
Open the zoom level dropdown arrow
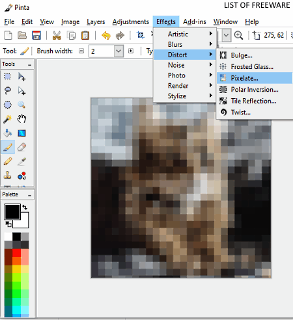click(x=226, y=35)
